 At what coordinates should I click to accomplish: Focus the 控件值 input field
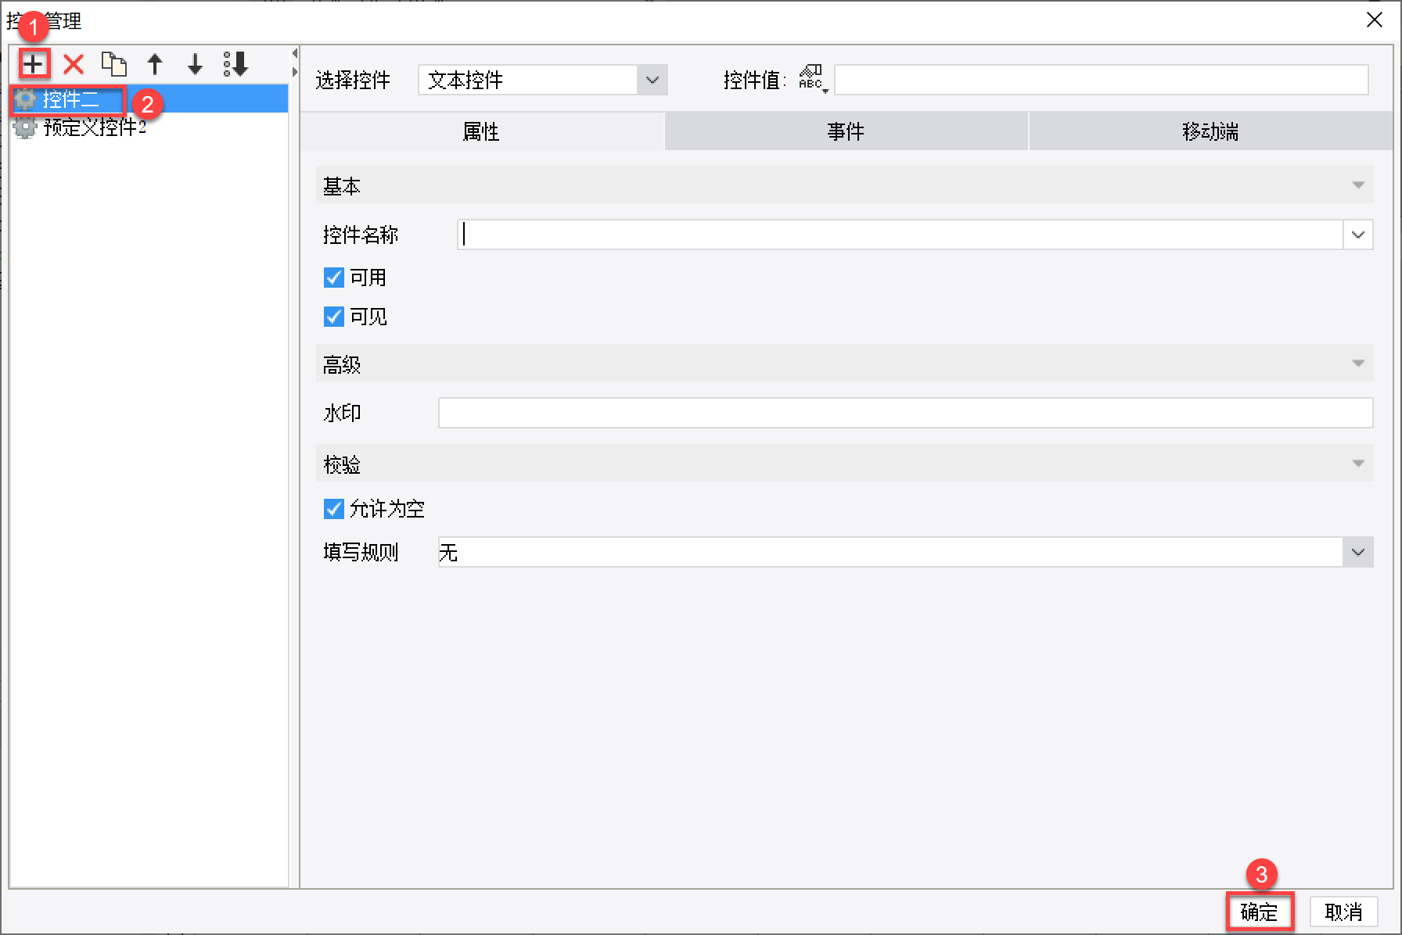(x=1101, y=80)
